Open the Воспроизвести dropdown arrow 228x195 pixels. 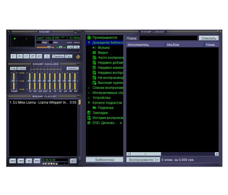coord(157,160)
